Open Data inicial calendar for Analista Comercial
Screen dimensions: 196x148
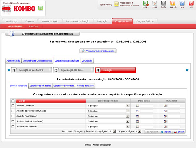(x=138, y=106)
